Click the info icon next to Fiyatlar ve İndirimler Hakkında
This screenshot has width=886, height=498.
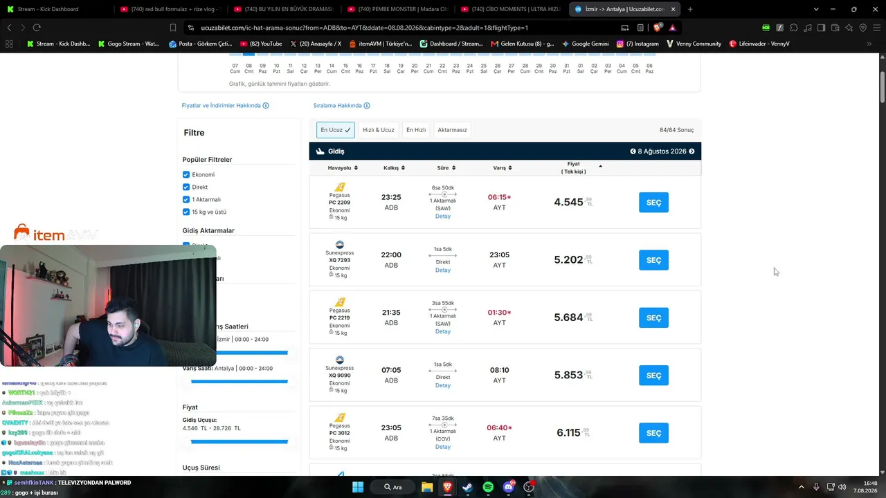pos(266,106)
